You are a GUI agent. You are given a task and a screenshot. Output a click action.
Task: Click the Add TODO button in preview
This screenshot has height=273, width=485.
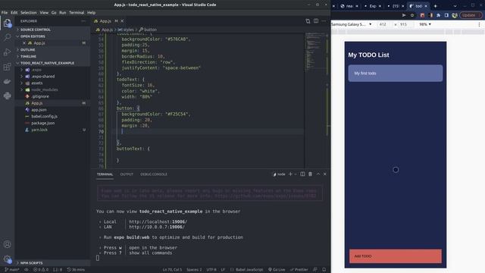396,256
